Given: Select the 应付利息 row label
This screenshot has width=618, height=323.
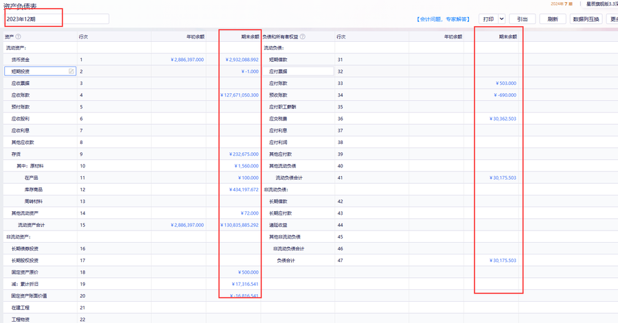Looking at the screenshot, I should [278, 130].
